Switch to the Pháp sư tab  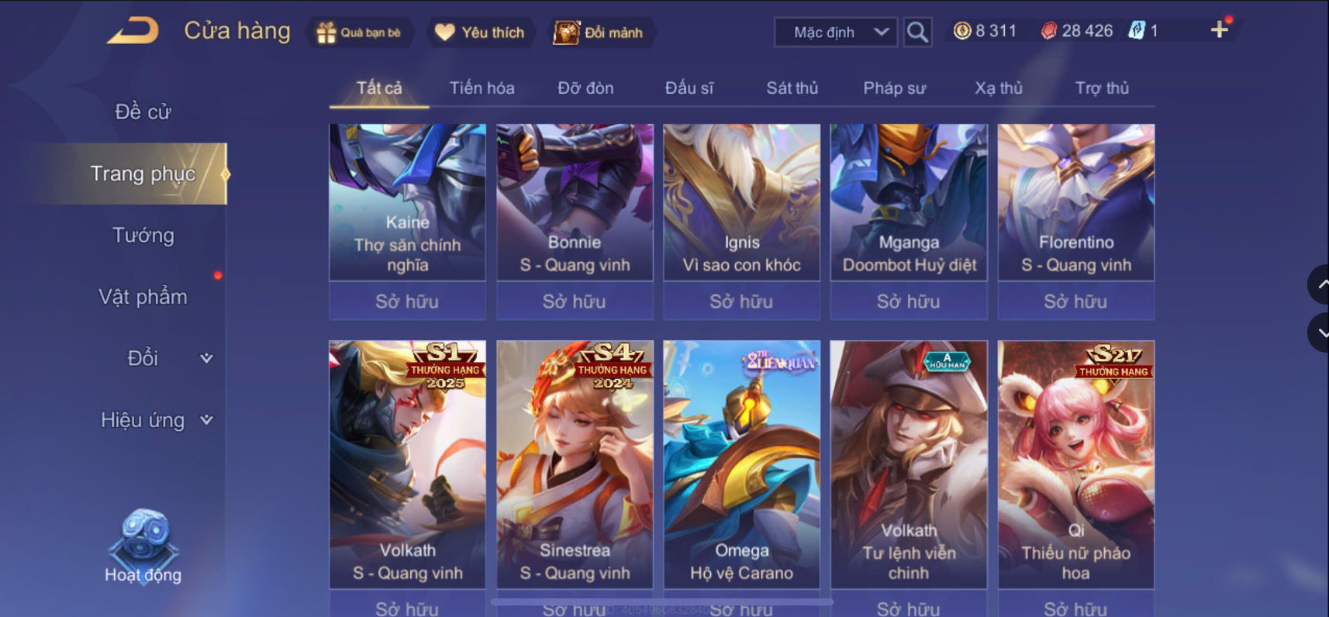tap(894, 88)
